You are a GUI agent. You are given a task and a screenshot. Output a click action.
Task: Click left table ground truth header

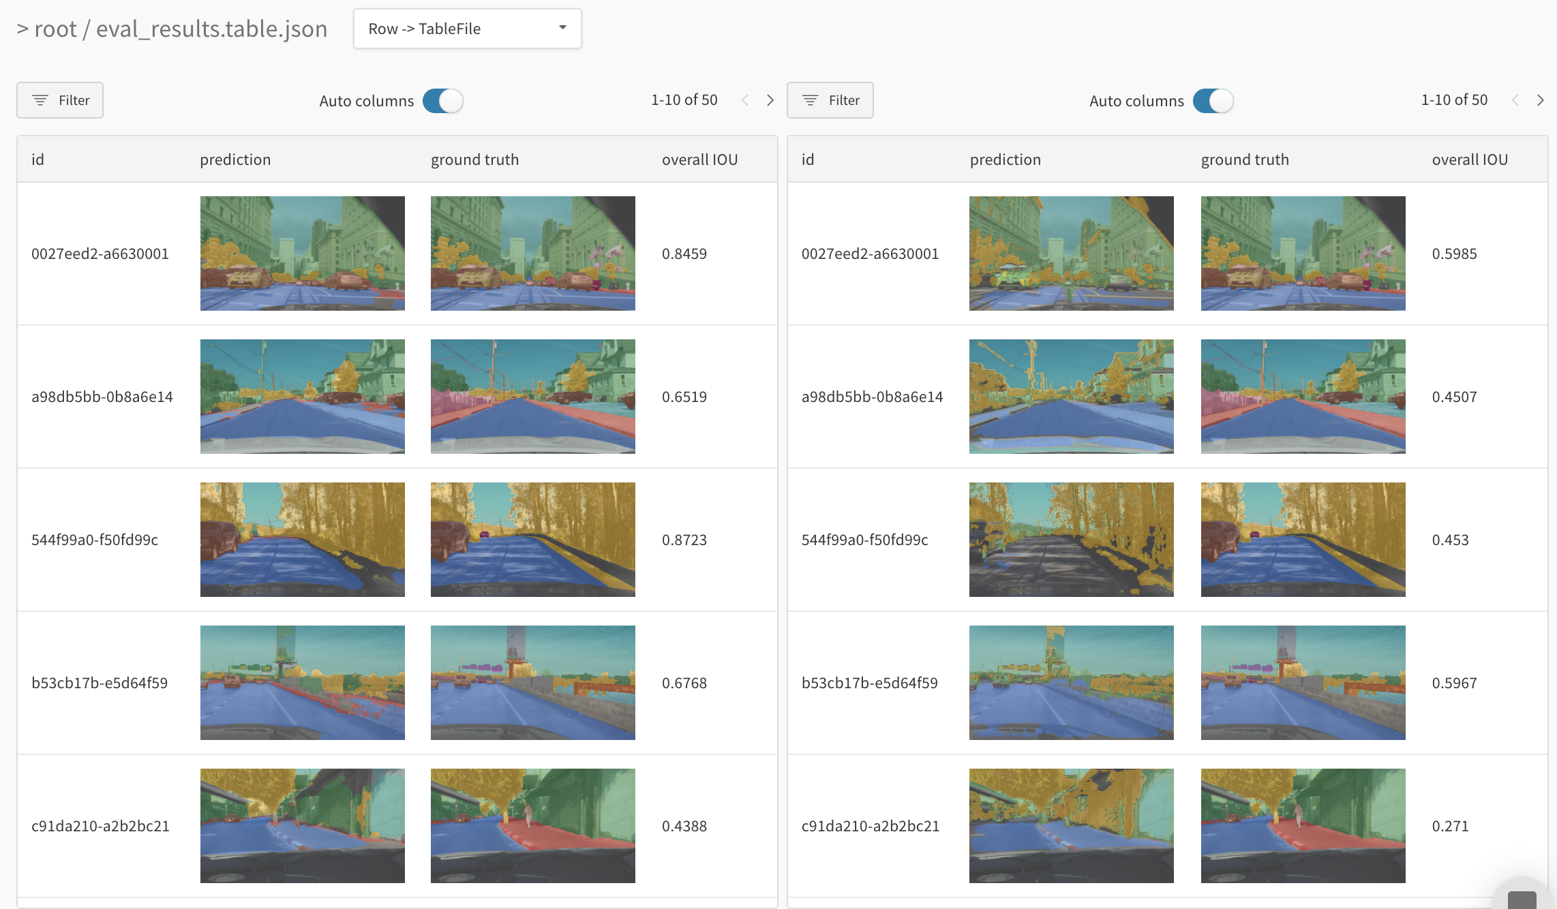click(x=474, y=159)
